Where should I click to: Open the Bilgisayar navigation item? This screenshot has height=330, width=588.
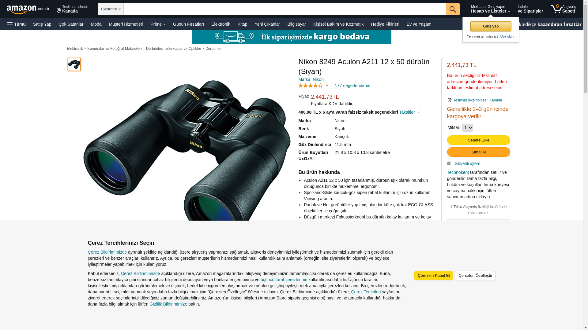click(296, 24)
